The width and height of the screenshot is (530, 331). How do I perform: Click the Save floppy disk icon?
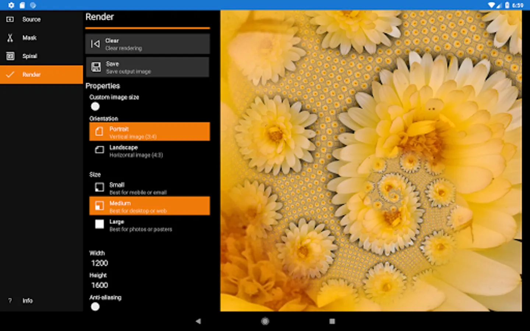pos(96,67)
